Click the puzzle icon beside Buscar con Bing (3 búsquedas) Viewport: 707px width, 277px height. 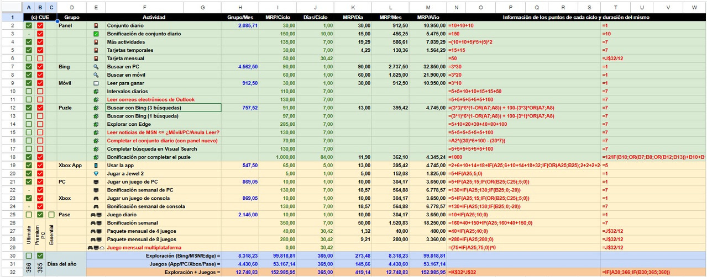pyautogui.click(x=96, y=108)
